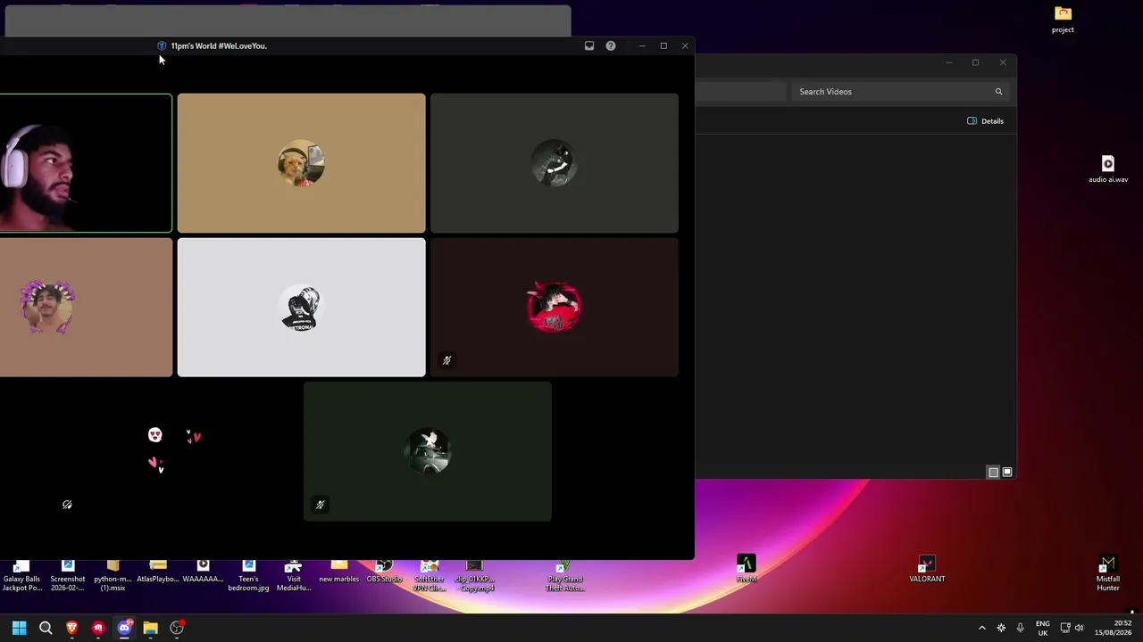Viewport: 1143px width, 642px height.
Task: Open Discord help icon
Action: 611,45
